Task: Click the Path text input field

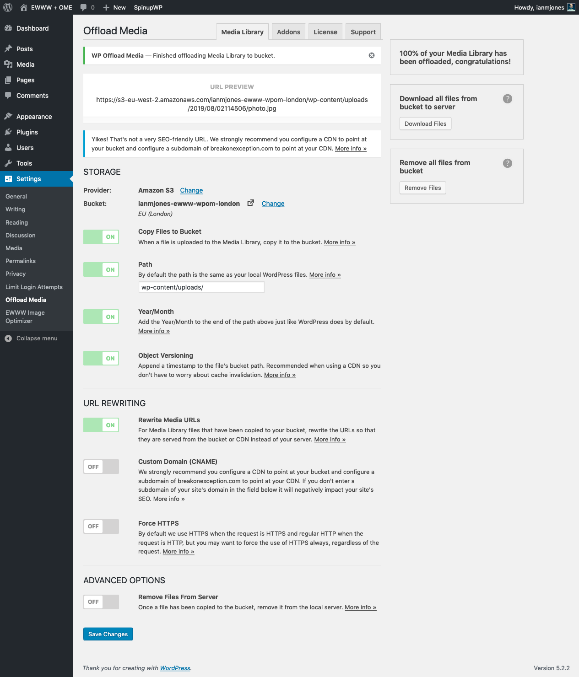Action: point(201,287)
